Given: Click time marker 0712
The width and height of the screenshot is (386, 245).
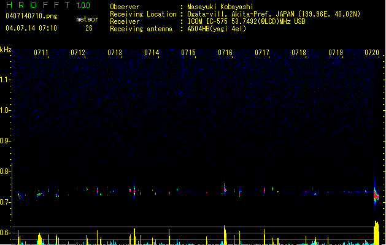Looking at the screenshot, I should tap(78, 53).
